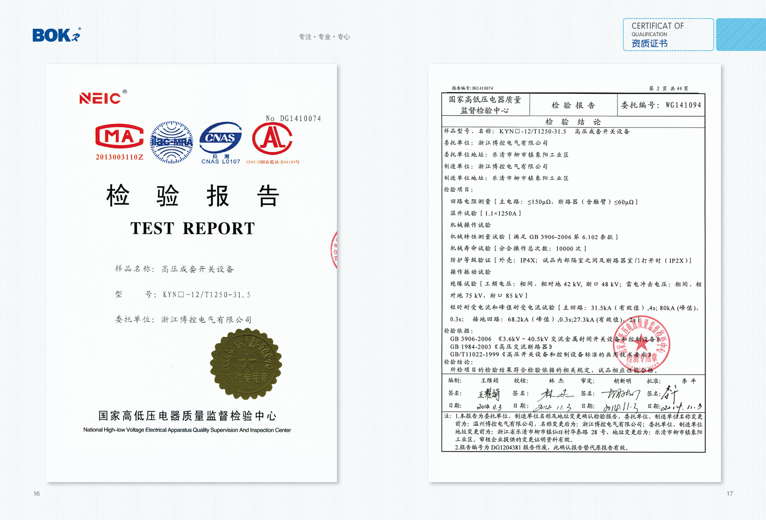
Task: Click the table header cell '检 验 报 告'
Action: point(573,105)
